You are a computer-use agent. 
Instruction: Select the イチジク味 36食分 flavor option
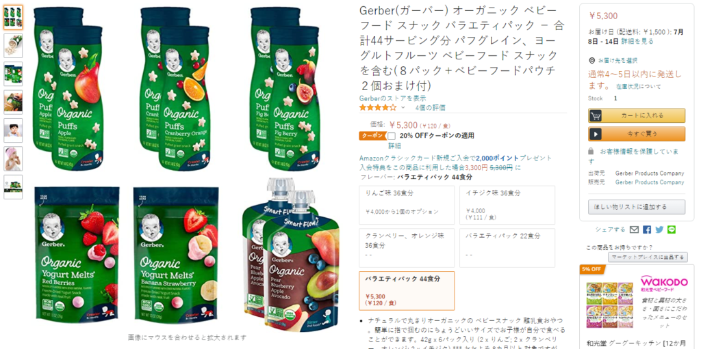[x=507, y=205]
